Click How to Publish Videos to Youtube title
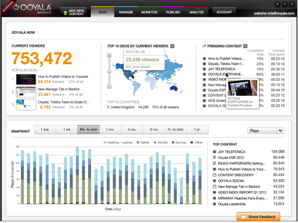The height and width of the screenshot is (223, 298). pyautogui.click(x=63, y=77)
